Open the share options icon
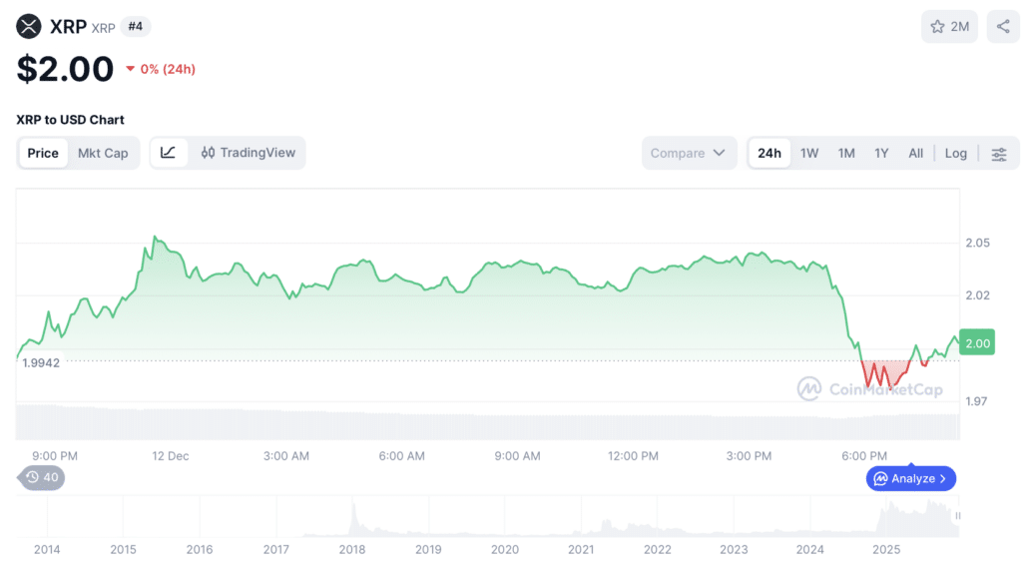The image size is (1022, 574). point(1003,27)
